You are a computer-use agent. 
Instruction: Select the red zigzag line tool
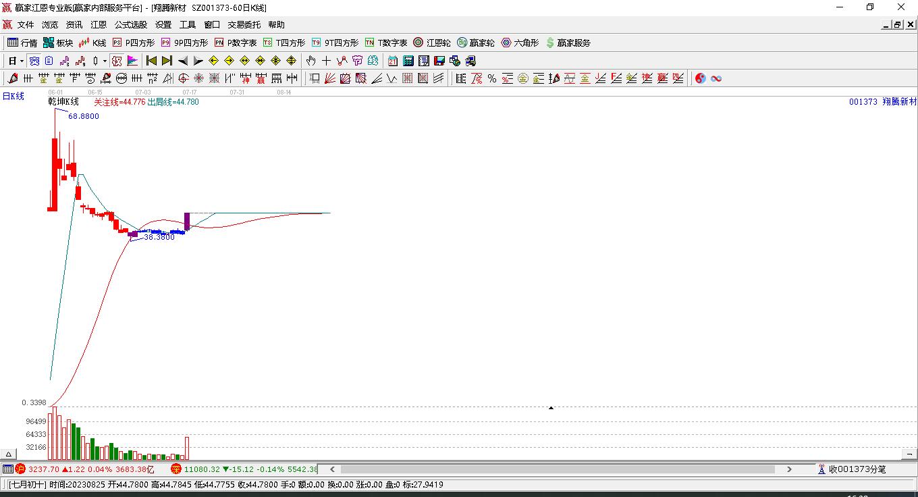(x=342, y=61)
